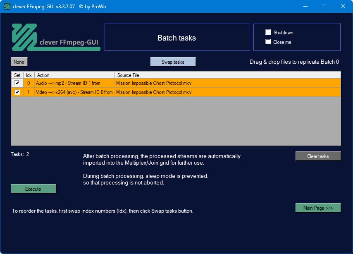Go to Main Page >>>
This screenshot has width=353, height=254.
[x=318, y=208]
